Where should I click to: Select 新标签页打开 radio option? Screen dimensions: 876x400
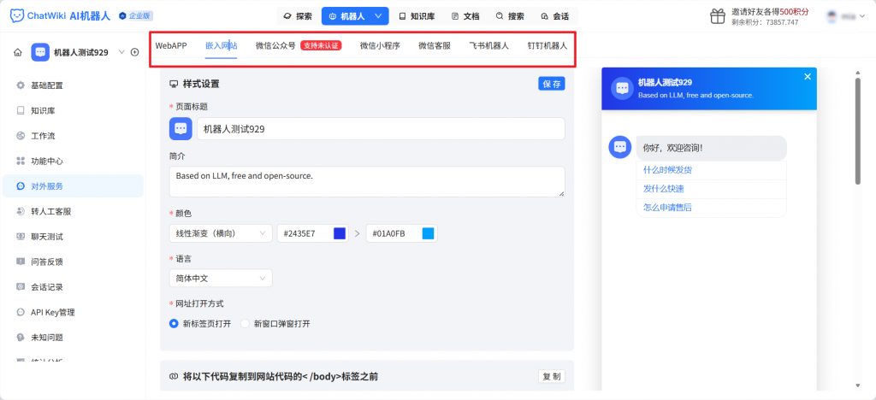coord(174,324)
